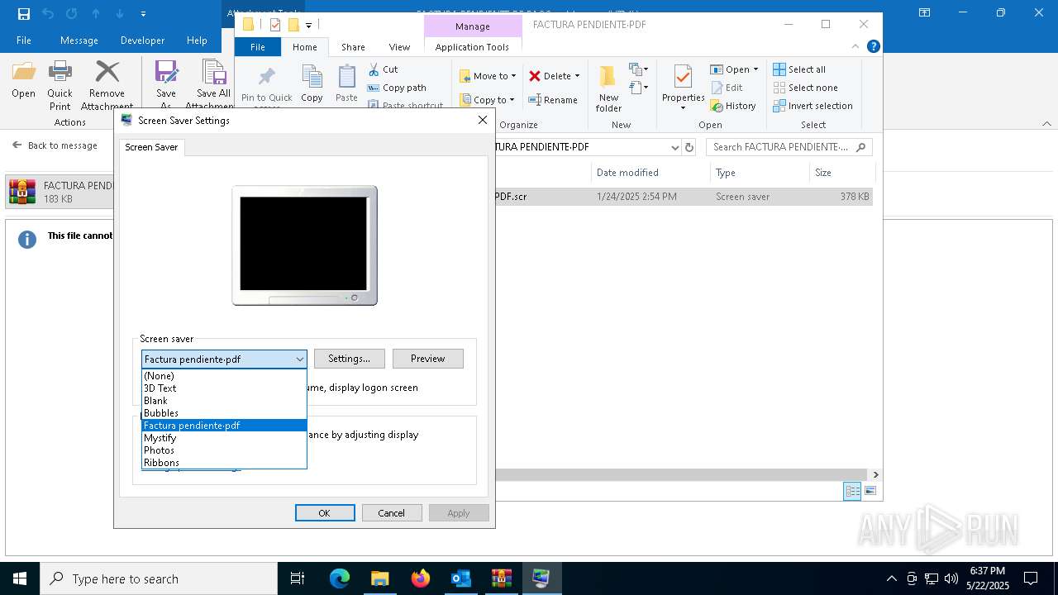Click Cancel in Screen Saver Settings
The image size is (1058, 595).
(391, 513)
